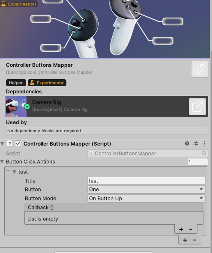Image resolution: width=212 pixels, height=253 pixels.
Task: Click the Experimental tag badge beside Helper
Action: click(x=47, y=83)
